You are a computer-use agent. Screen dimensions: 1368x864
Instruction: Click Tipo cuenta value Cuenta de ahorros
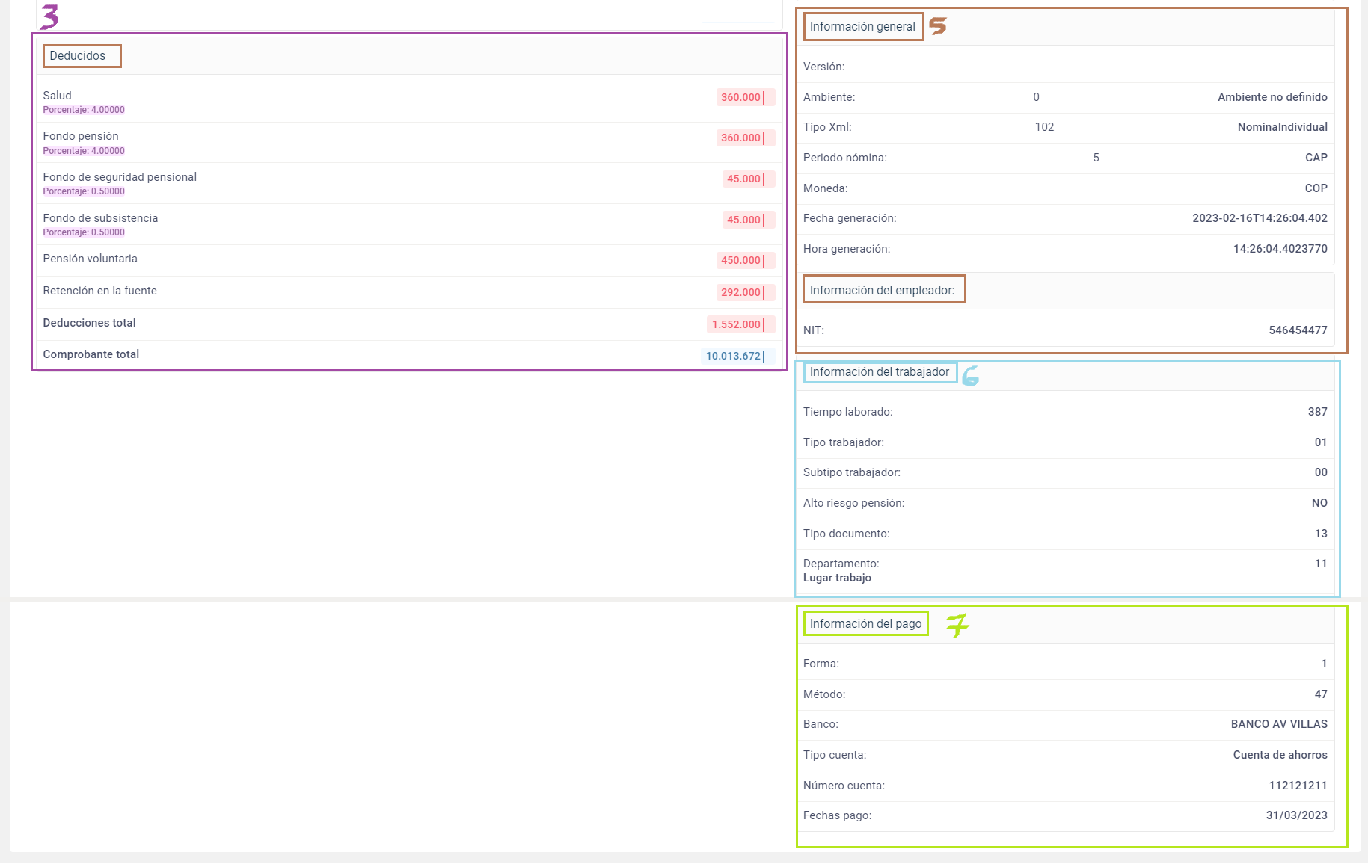pyautogui.click(x=1280, y=755)
